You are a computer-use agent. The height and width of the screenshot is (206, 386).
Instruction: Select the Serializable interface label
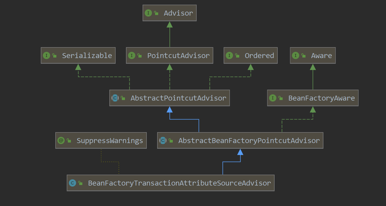click(87, 55)
